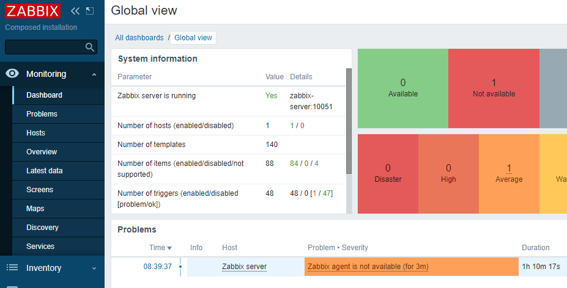Image resolution: width=567 pixels, height=288 pixels.
Task: Click the Monitoring section label
Action: pyautogui.click(x=46, y=74)
